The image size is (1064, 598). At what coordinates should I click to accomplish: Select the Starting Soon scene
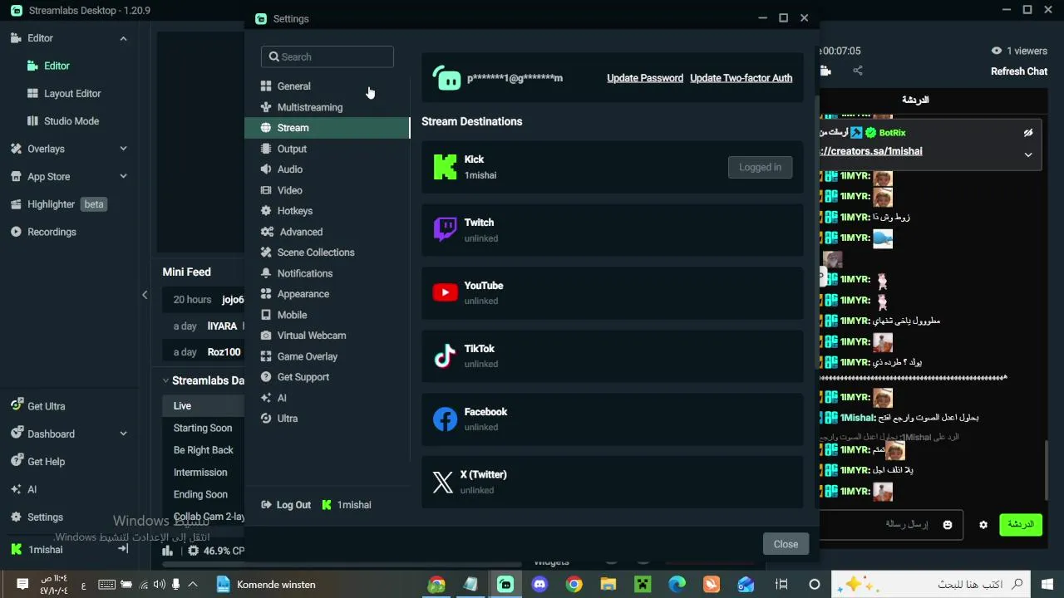203,428
